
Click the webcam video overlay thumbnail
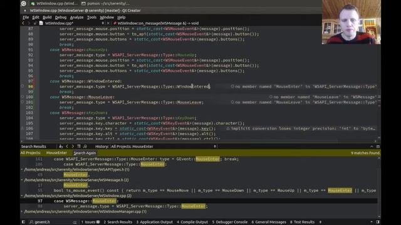tap(351, 22)
